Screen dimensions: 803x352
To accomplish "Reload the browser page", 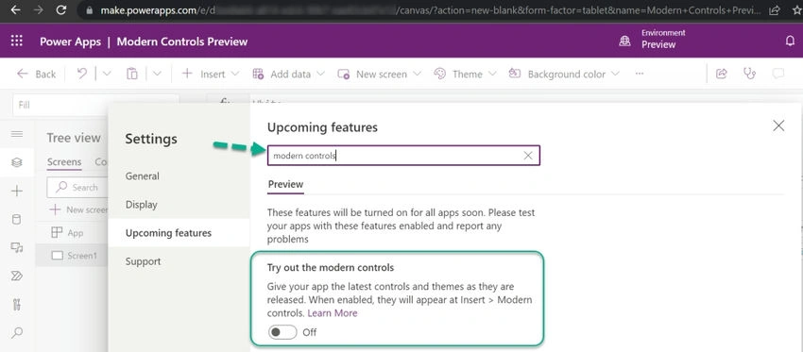I will coord(61,9).
